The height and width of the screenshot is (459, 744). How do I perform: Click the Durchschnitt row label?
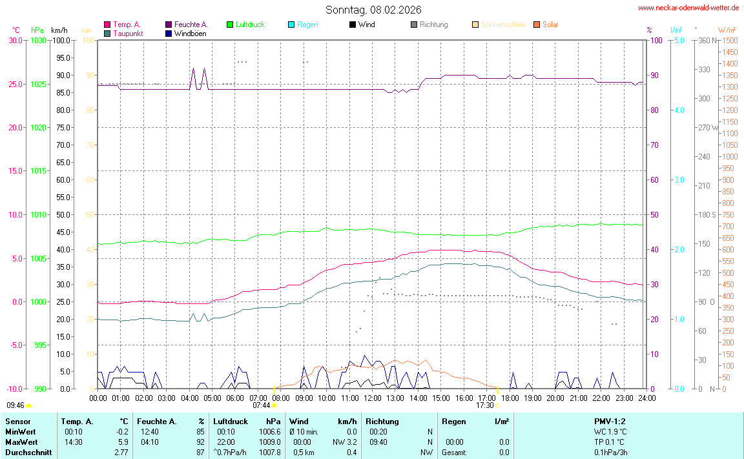(x=28, y=453)
